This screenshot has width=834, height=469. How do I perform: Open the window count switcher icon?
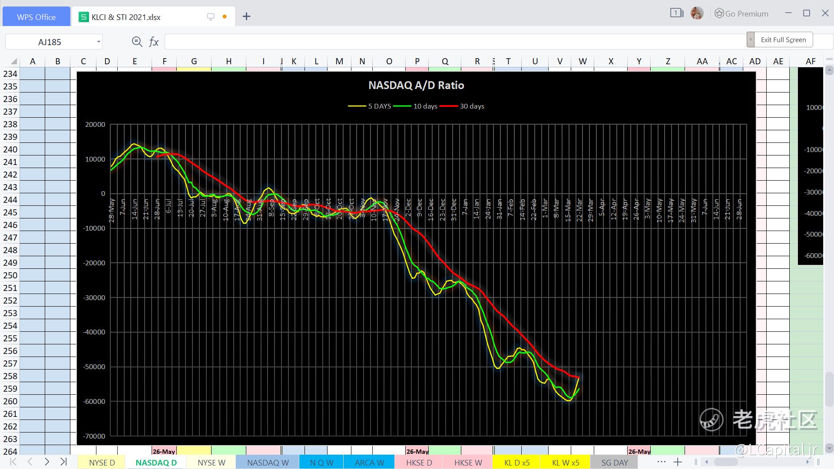(676, 13)
